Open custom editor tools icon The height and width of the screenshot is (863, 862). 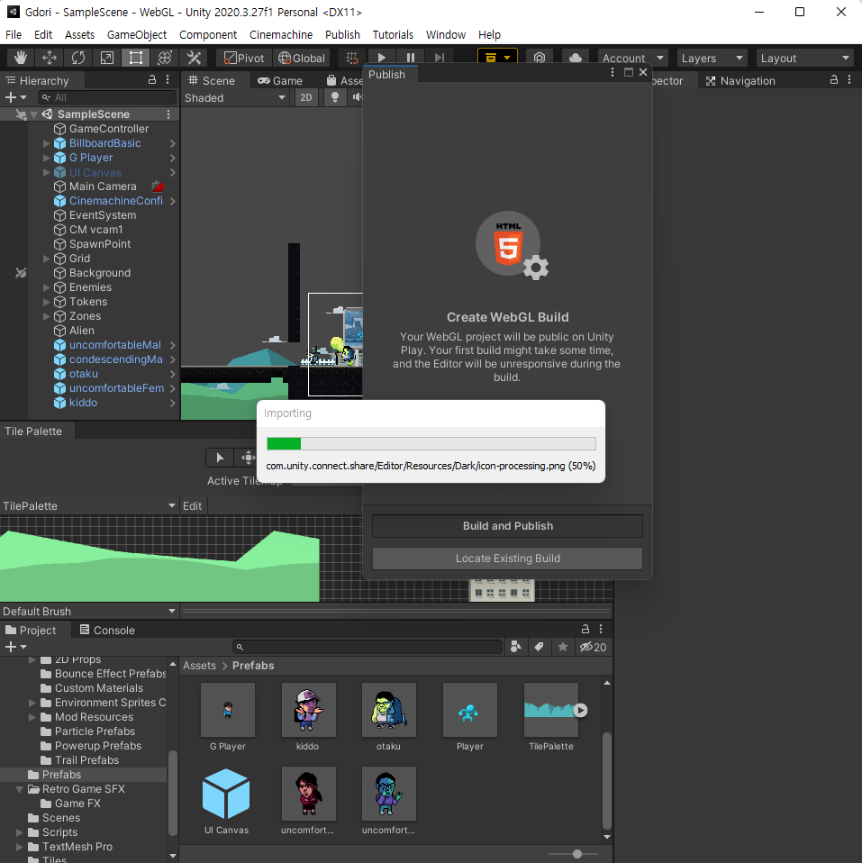coord(194,58)
